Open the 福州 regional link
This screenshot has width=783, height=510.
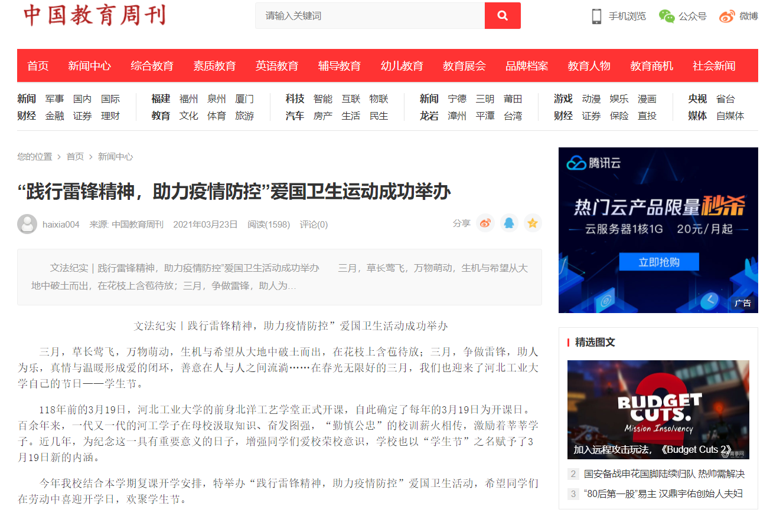click(189, 99)
